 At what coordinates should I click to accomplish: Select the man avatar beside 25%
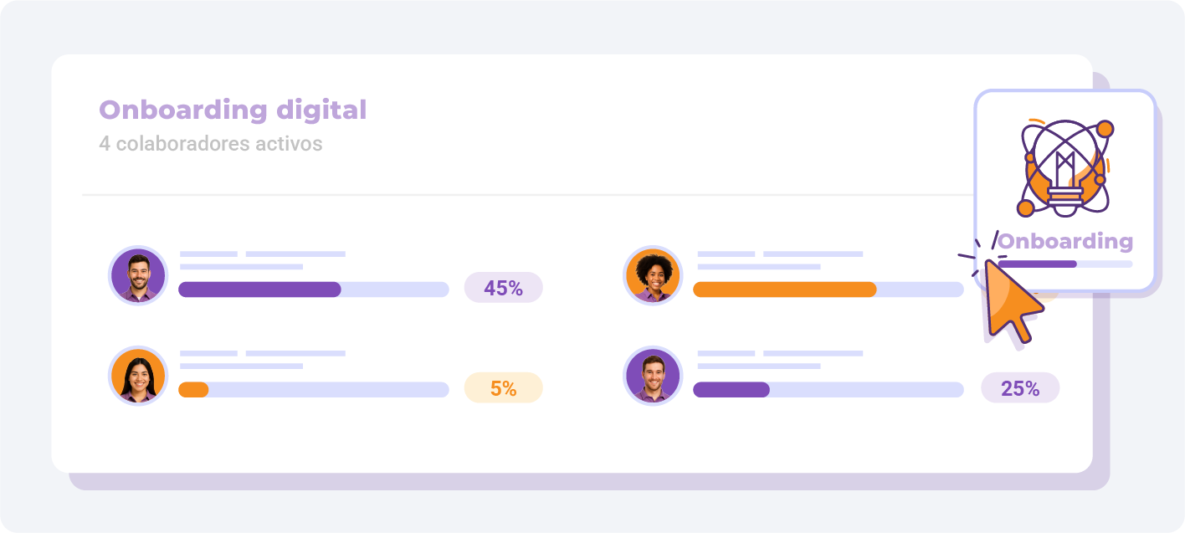654,376
